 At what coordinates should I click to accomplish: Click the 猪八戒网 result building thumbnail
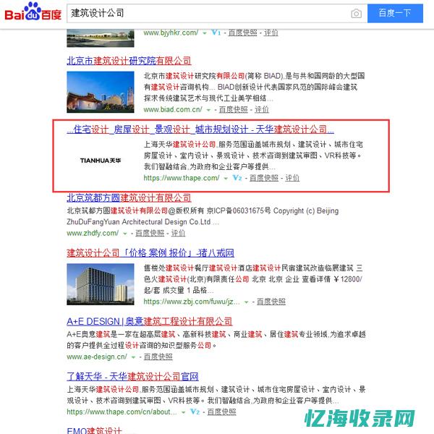pos(101,284)
